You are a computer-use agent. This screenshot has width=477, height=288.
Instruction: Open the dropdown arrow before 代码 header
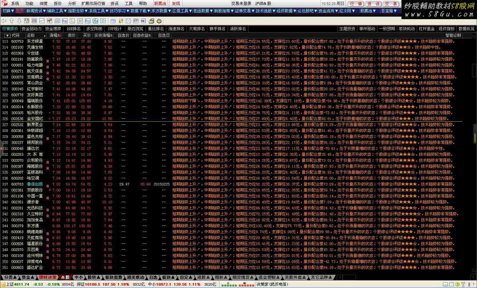7,35
